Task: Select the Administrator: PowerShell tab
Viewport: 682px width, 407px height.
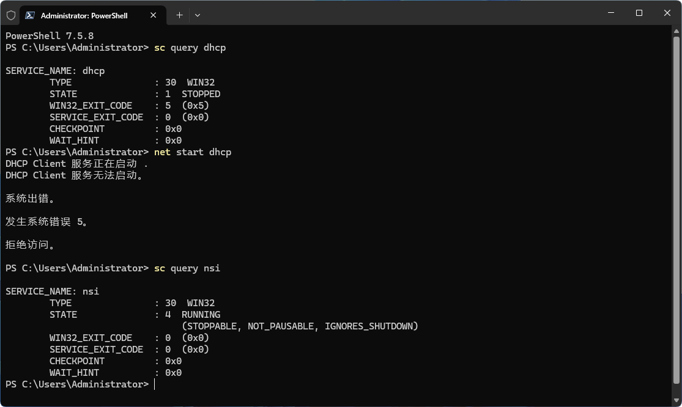Action: click(93, 16)
